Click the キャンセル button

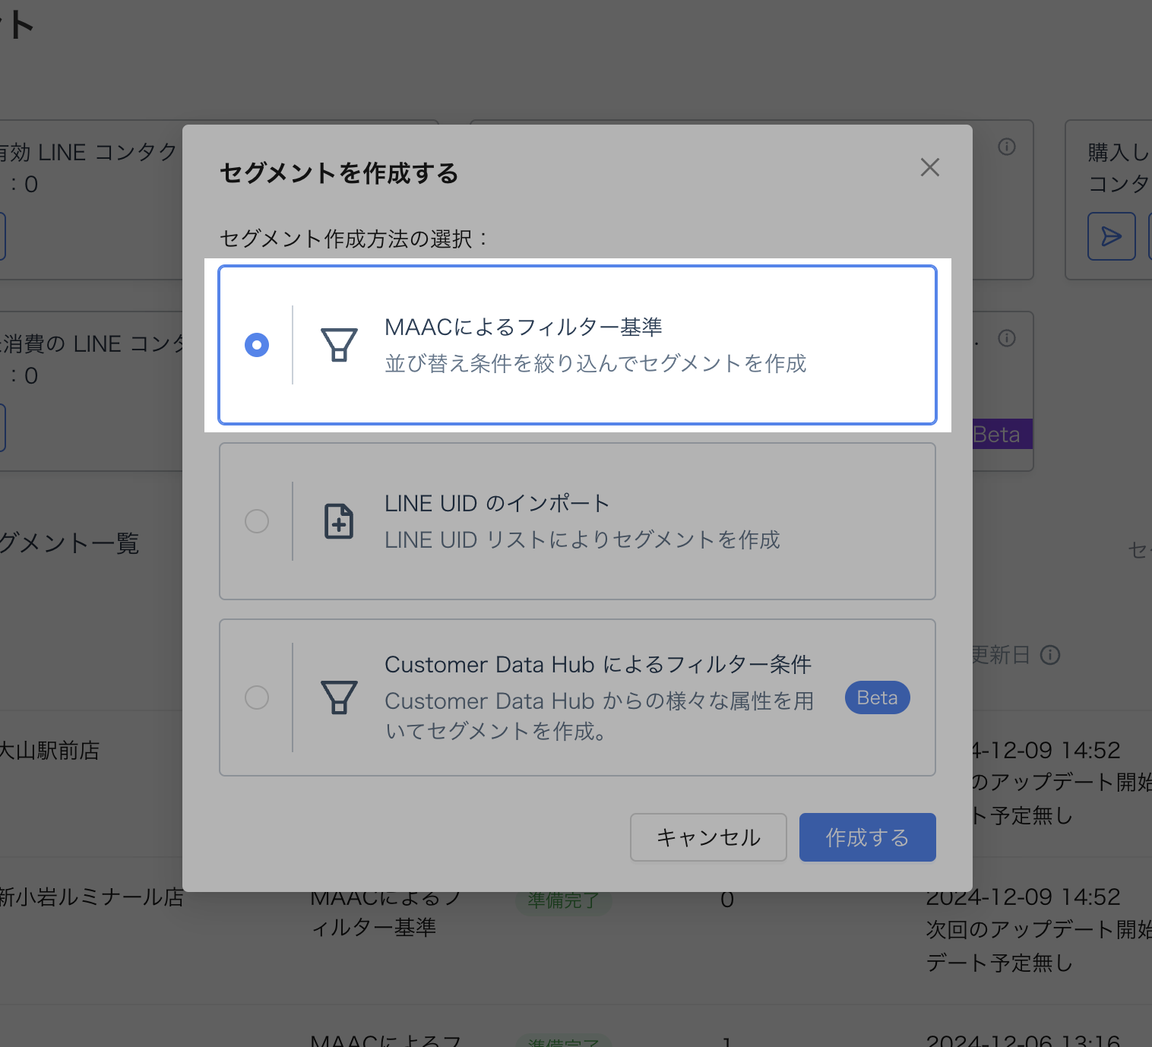coord(708,837)
